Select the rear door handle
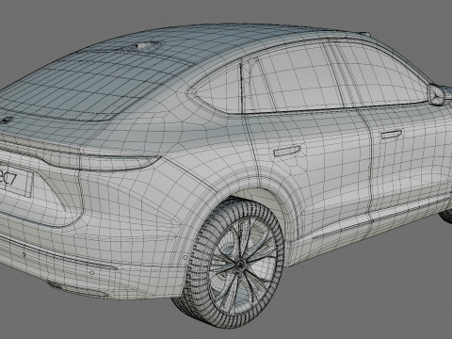Image resolution: width=452 pixels, height=339 pixels. tap(286, 151)
